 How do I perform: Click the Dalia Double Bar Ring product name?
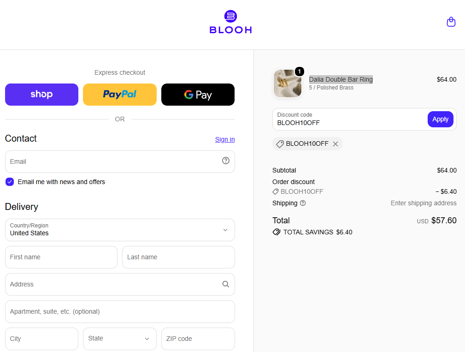341,79
